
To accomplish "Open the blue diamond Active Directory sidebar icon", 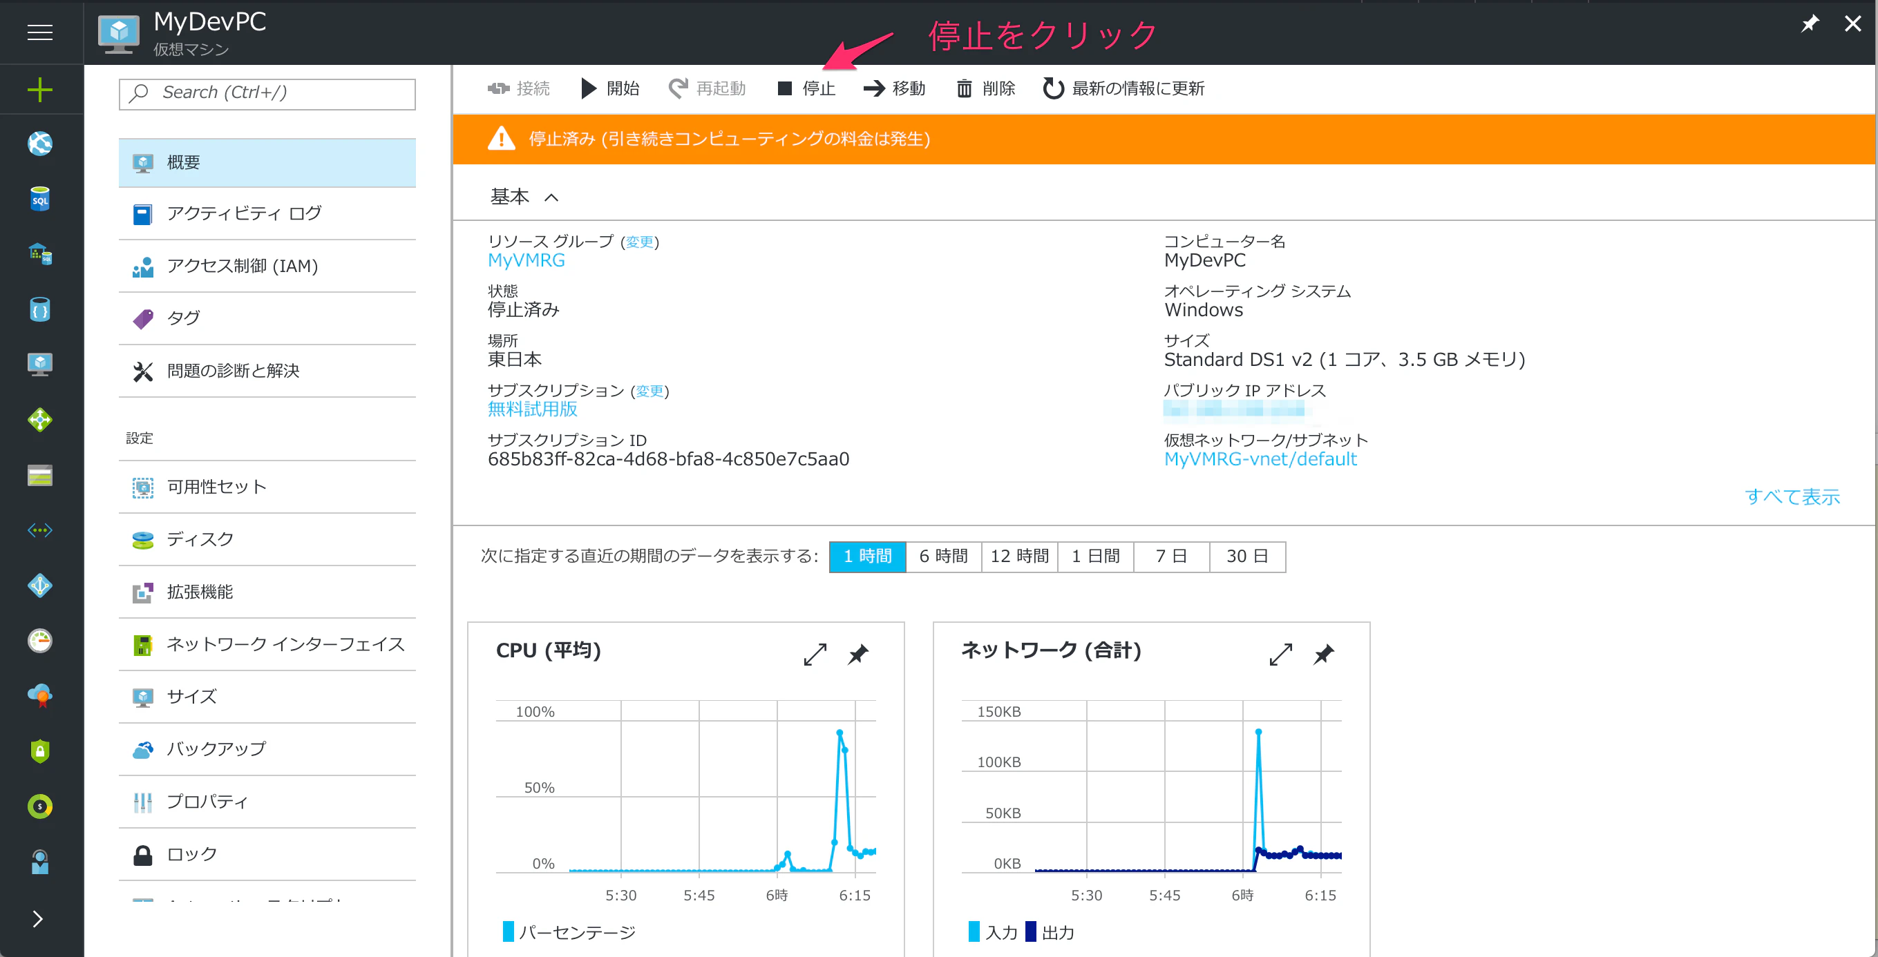I will (x=40, y=586).
